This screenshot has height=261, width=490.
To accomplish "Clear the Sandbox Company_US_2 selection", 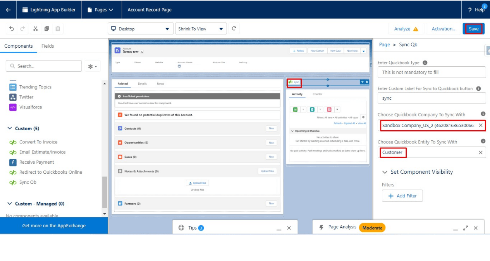I will 481,125.
